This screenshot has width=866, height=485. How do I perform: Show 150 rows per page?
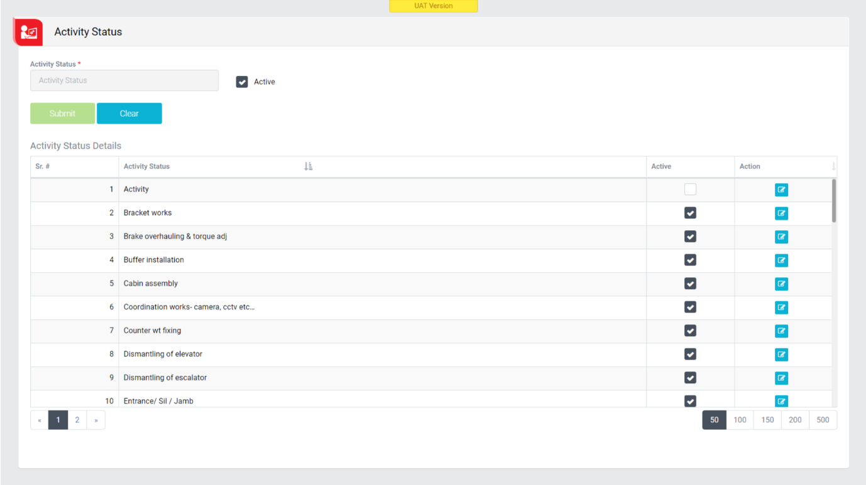pyautogui.click(x=767, y=420)
